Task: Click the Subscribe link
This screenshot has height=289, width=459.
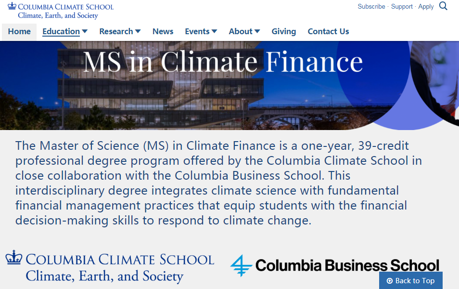Action: click(x=371, y=7)
